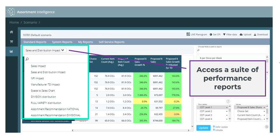Toggle the Editable checkbox
The image size is (280, 140).
[x=214, y=130]
